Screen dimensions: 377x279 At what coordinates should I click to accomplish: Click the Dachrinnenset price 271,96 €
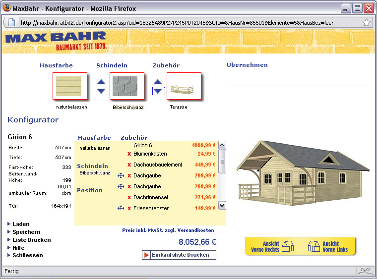(x=205, y=197)
